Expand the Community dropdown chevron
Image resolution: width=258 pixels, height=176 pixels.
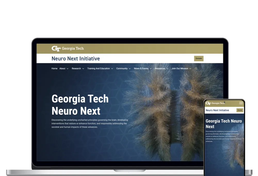coord(130,69)
